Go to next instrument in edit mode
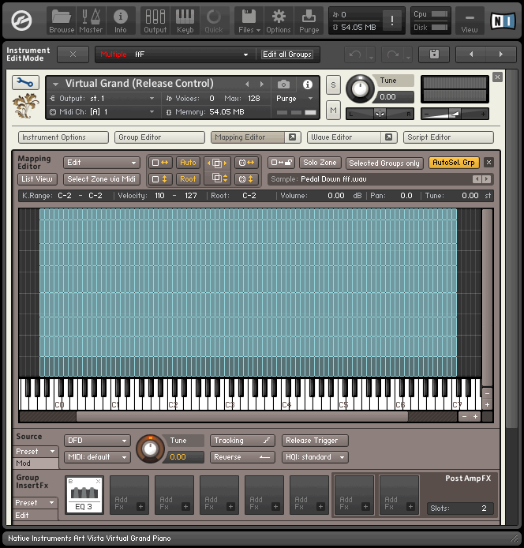The width and height of the screenshot is (524, 548). 501,54
